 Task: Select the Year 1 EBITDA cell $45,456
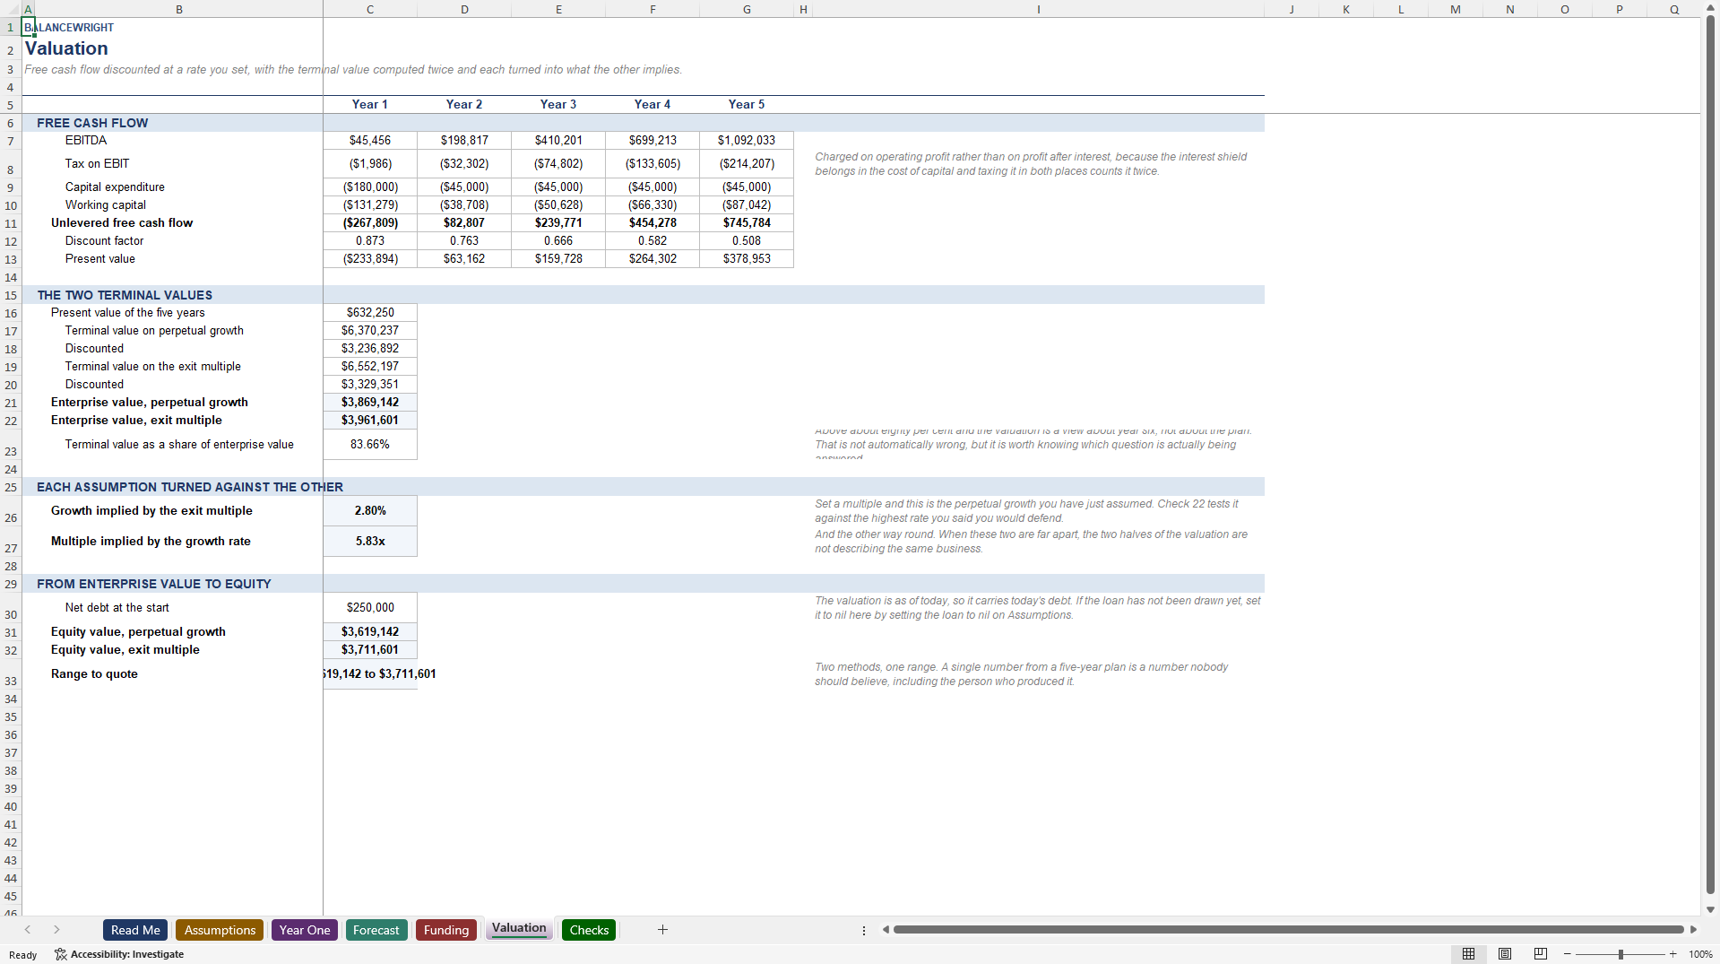tap(370, 141)
